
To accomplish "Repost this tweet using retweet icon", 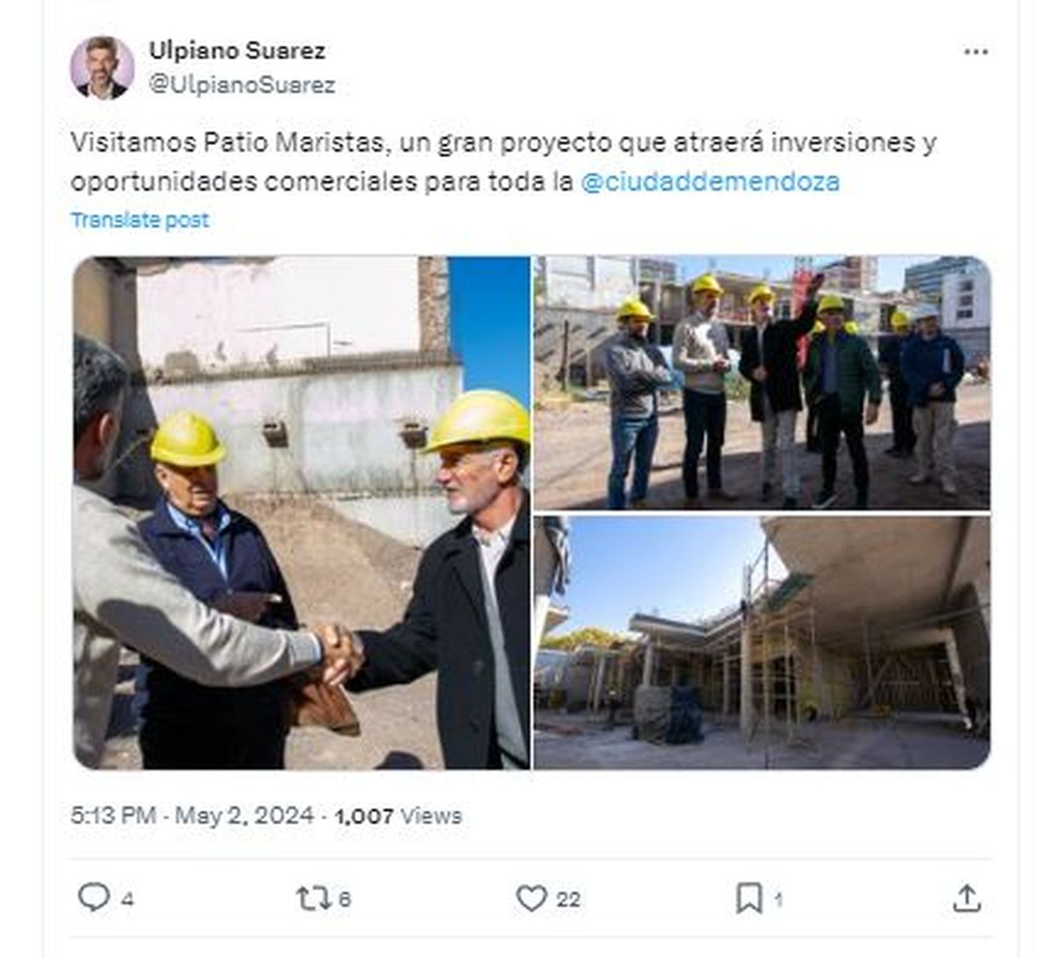I will click(313, 898).
